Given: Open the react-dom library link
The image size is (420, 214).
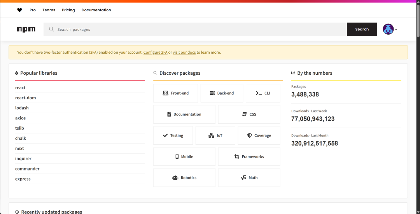Looking at the screenshot, I should coord(25,98).
